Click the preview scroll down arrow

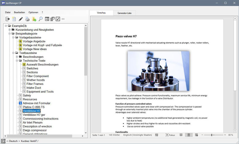pyautogui.click(x=235, y=131)
